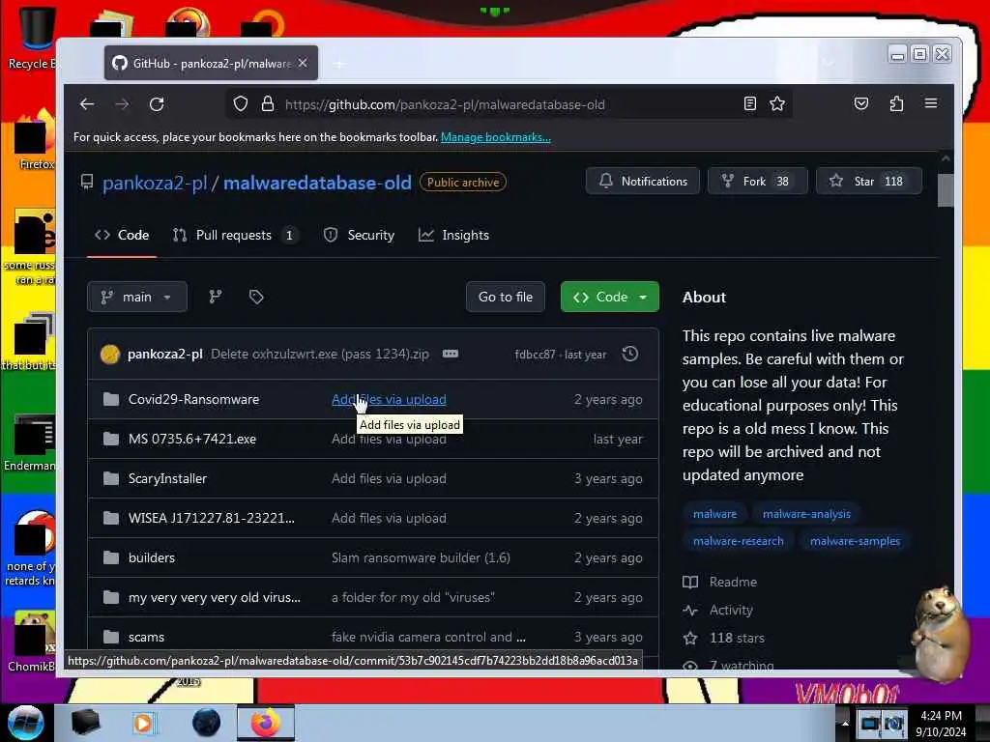Select the malware-samples topic tag
The width and height of the screenshot is (990, 742).
pyautogui.click(x=855, y=541)
